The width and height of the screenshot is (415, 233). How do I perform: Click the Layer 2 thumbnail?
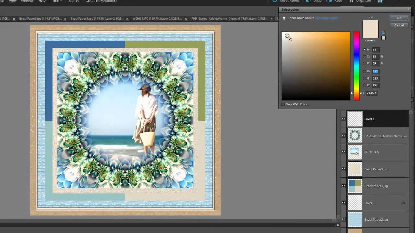(x=355, y=203)
